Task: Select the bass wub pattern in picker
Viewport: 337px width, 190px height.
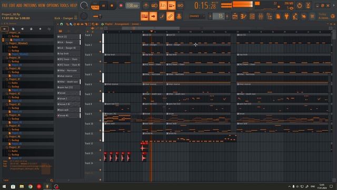Action: pos(68,110)
